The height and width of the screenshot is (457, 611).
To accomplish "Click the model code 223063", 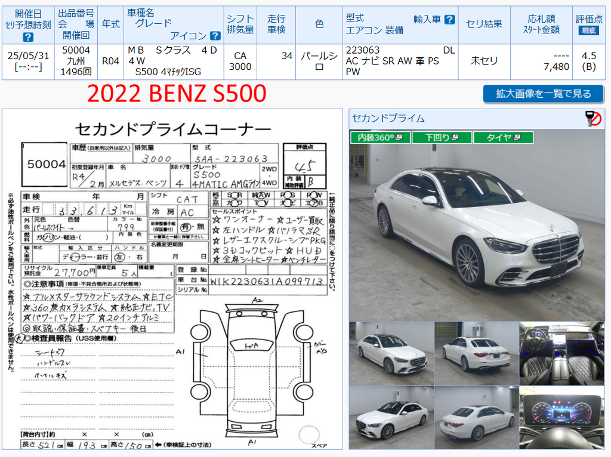I will pos(362,50).
